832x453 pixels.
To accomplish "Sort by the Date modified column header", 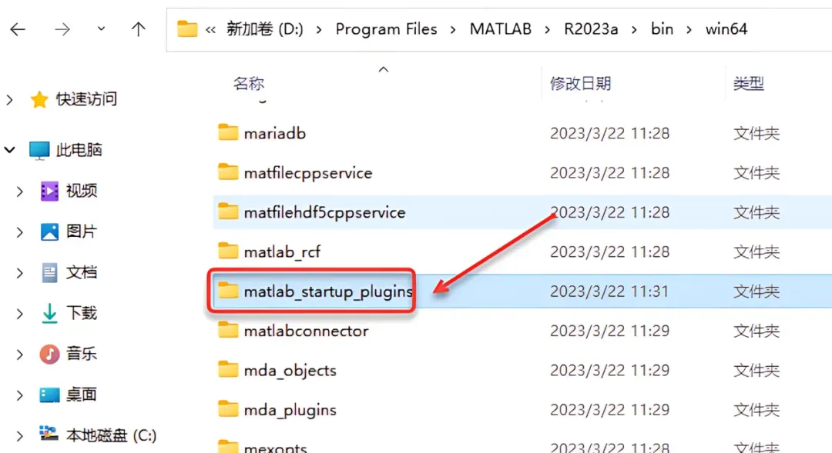I will [x=580, y=83].
